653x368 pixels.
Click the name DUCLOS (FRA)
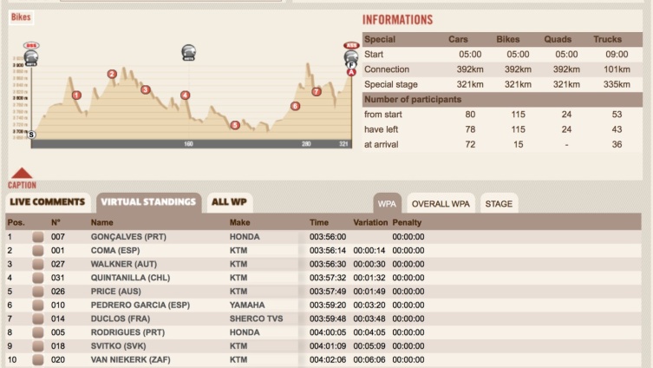point(121,319)
